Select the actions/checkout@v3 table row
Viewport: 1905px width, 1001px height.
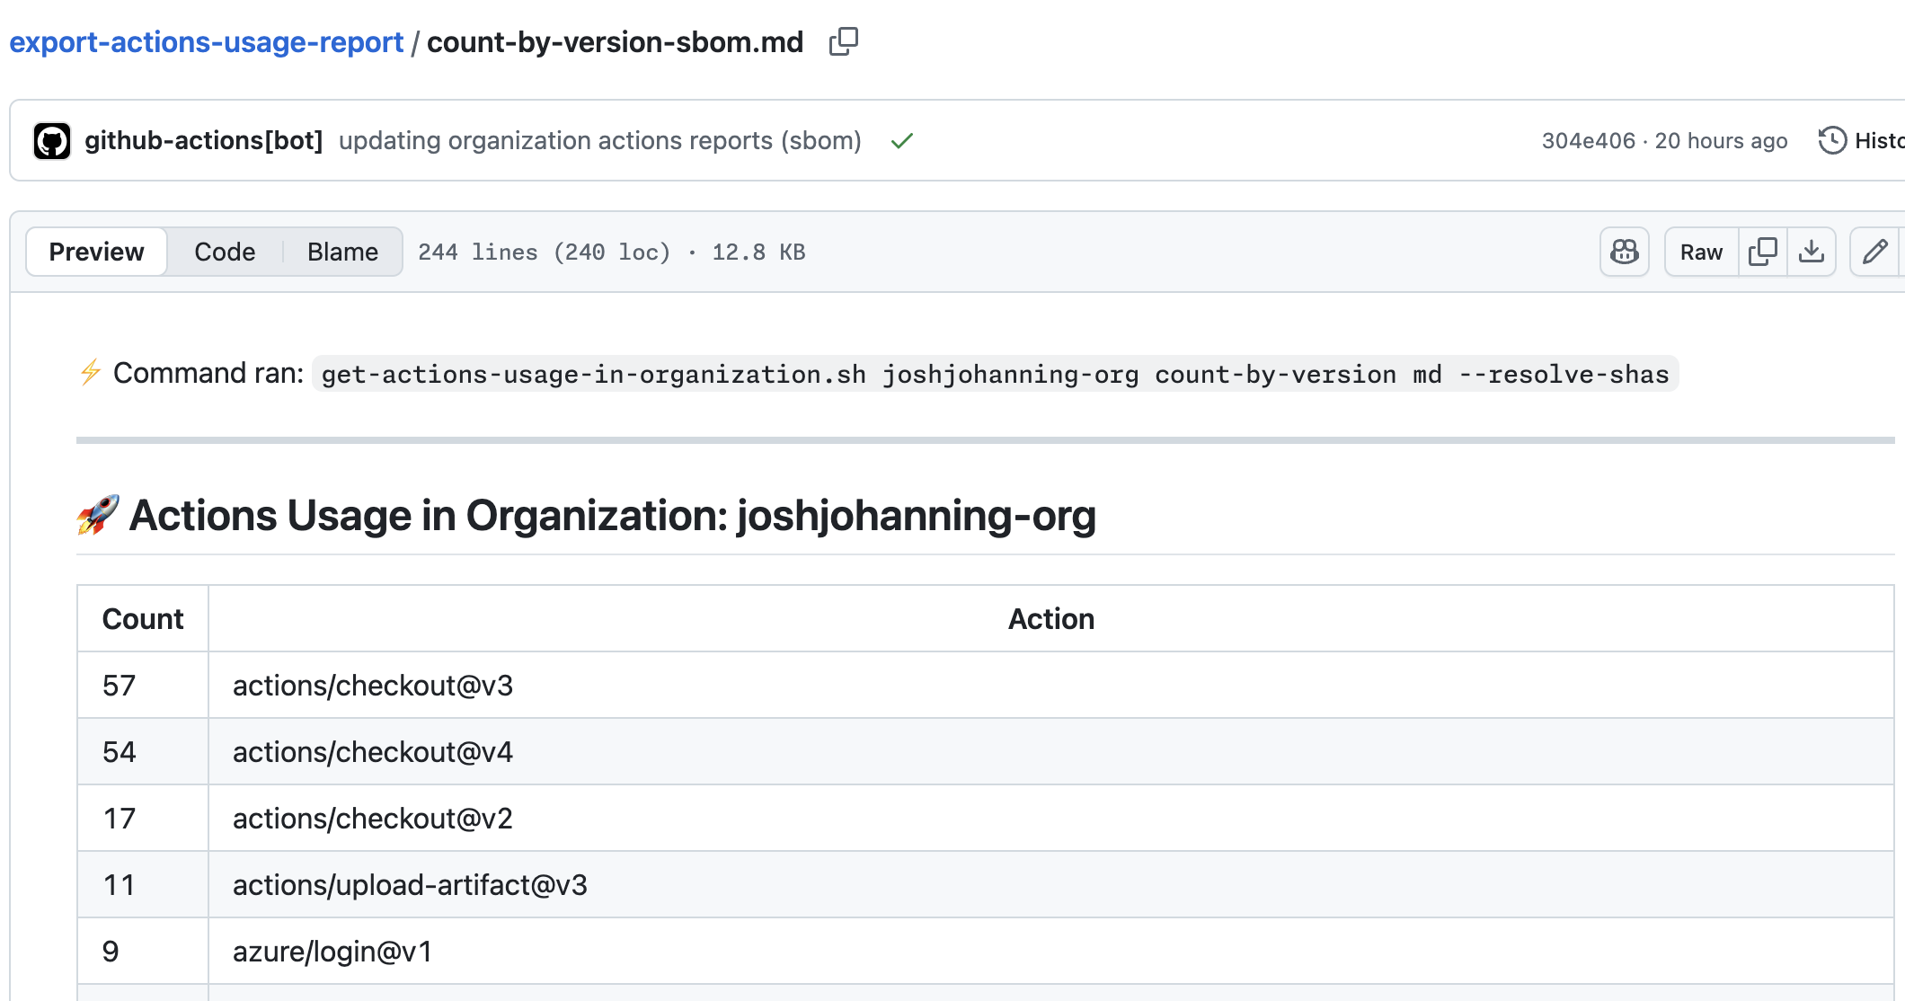coord(373,685)
